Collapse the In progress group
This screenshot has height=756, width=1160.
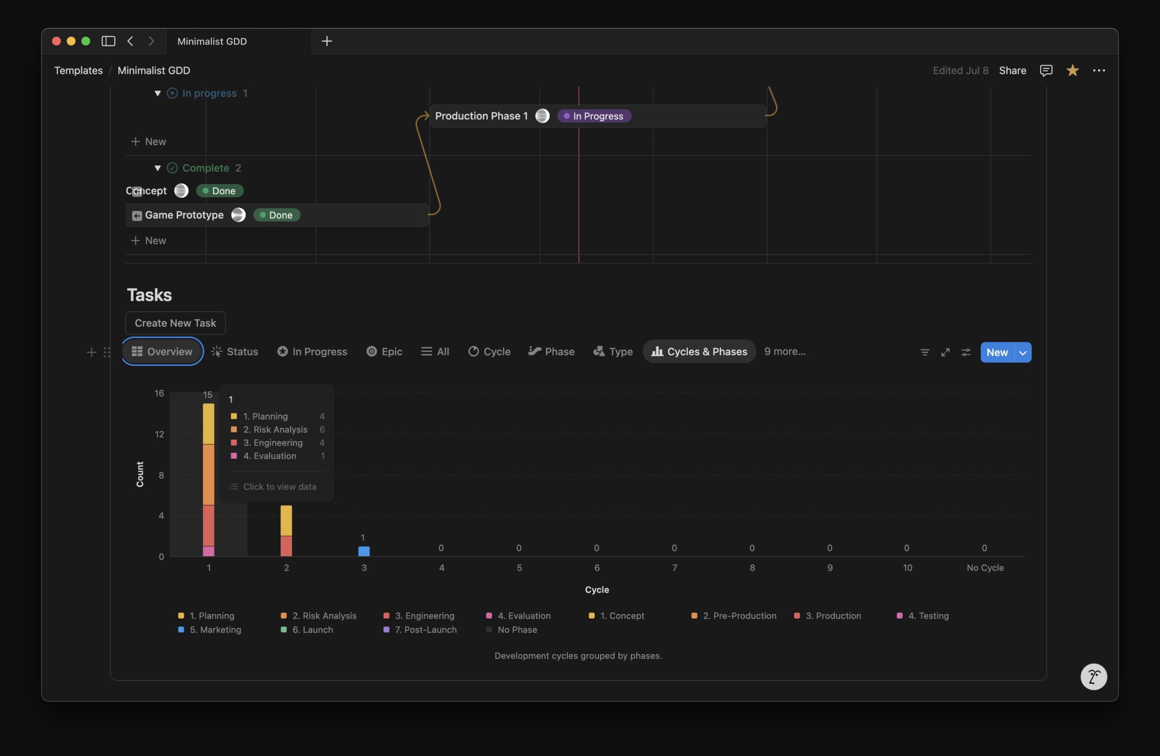coord(157,93)
